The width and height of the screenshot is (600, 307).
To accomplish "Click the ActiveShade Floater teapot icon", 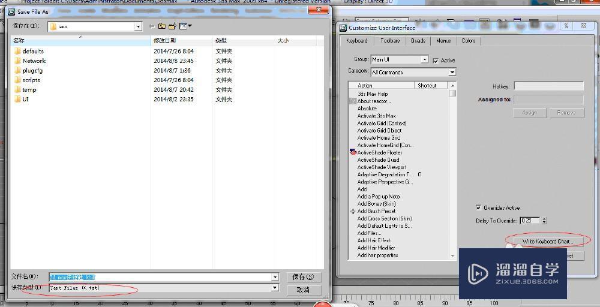I will tap(353, 152).
